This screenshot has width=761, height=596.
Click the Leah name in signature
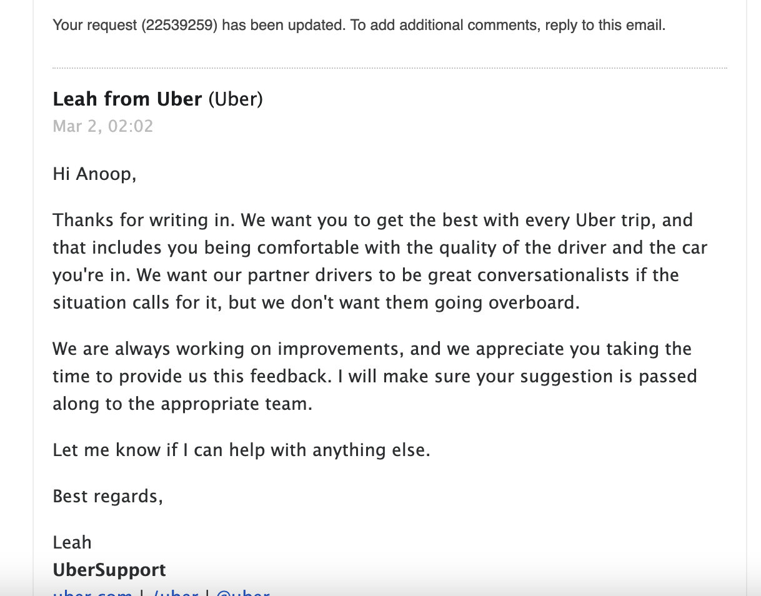tap(72, 542)
